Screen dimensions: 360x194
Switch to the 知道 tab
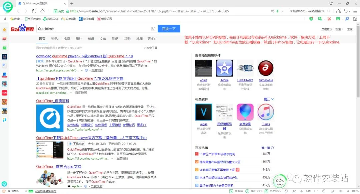coord(91,39)
